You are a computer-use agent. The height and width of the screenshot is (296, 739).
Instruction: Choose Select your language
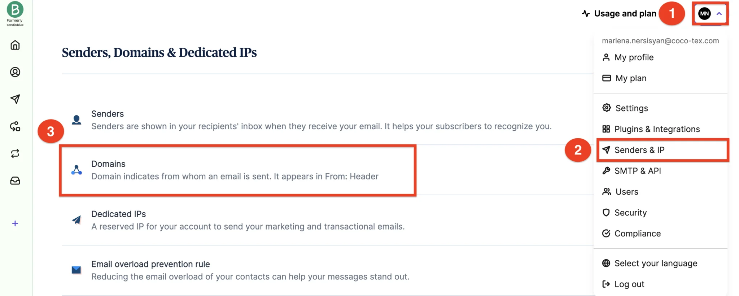click(x=650, y=264)
